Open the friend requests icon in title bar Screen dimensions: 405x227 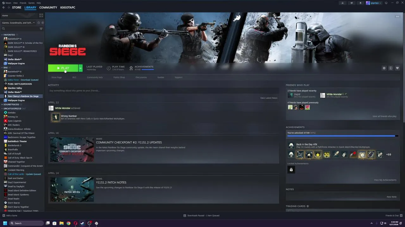(x=343, y=3)
